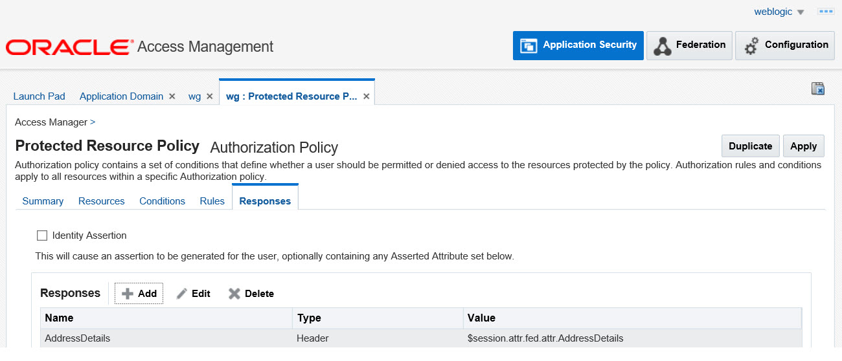The width and height of the screenshot is (842, 361).
Task: Close the Protected Resource Policy tab
Action: [366, 96]
